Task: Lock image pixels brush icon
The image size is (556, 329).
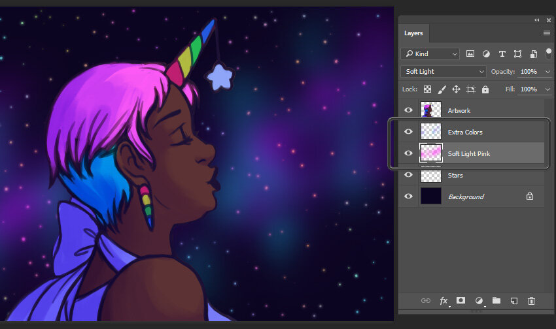Action: point(442,89)
